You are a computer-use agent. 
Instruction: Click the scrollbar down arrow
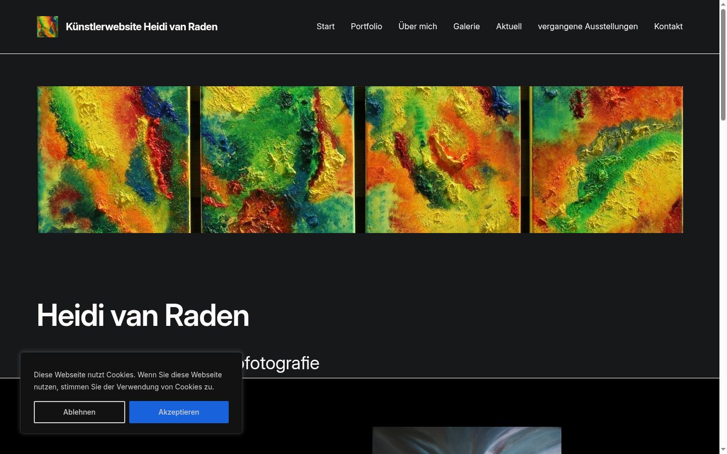coord(723,450)
